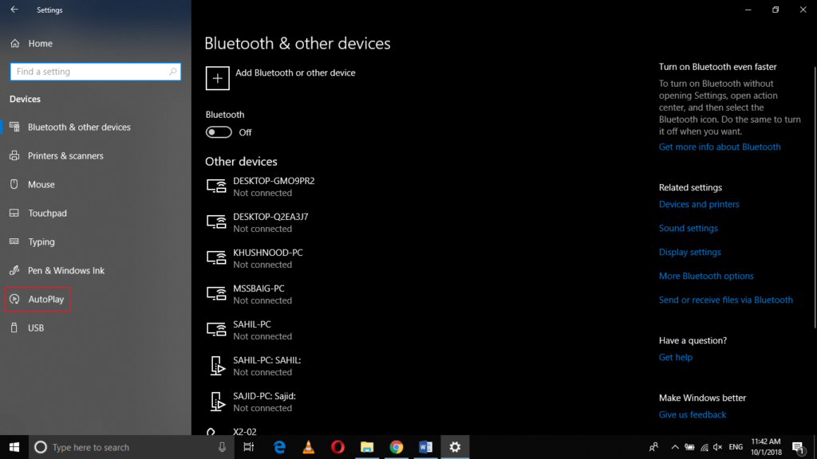Click the Find a setting search box
Viewport: 817px width, 459px height.
pyautogui.click(x=95, y=71)
